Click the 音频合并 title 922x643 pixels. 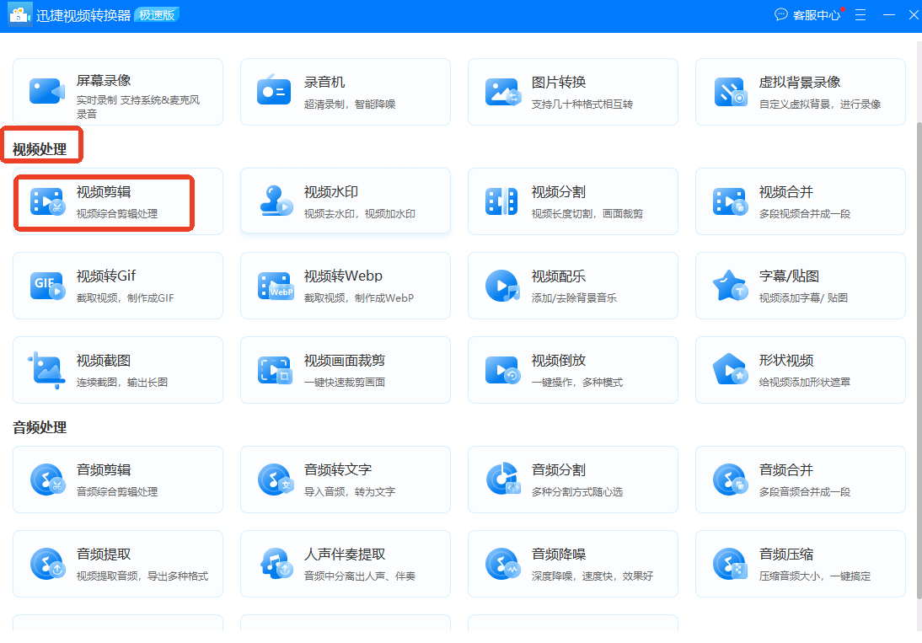click(786, 470)
